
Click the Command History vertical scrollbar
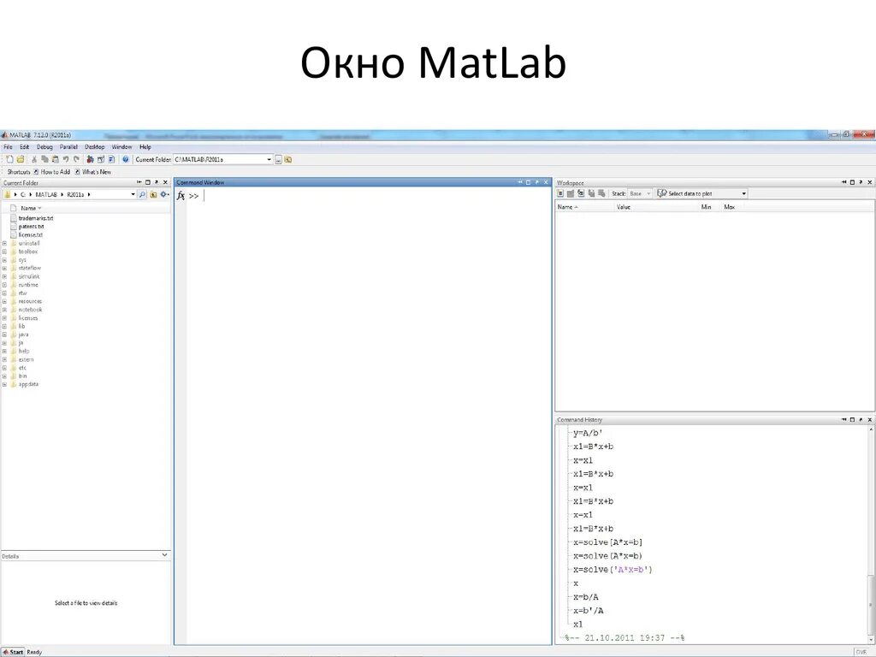coord(870,534)
